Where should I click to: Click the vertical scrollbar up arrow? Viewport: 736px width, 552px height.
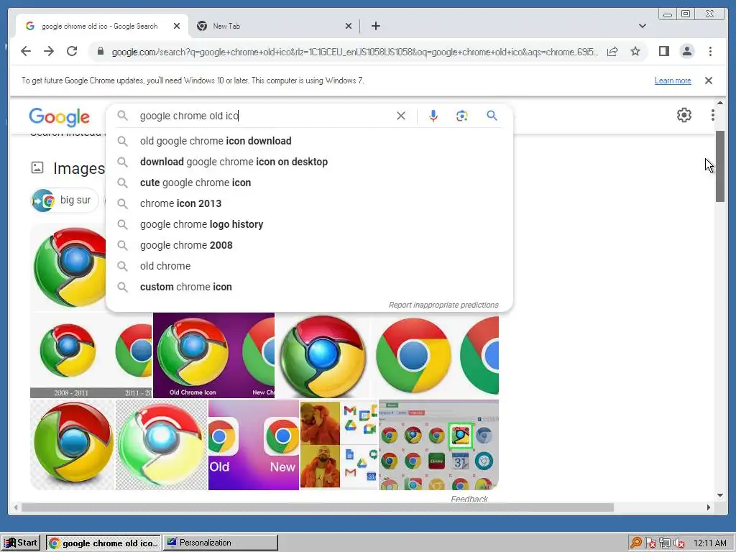(x=720, y=103)
